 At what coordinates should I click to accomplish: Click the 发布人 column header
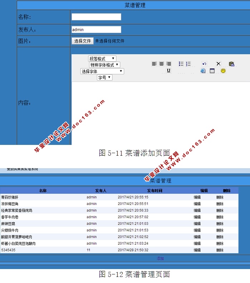(x=101, y=191)
